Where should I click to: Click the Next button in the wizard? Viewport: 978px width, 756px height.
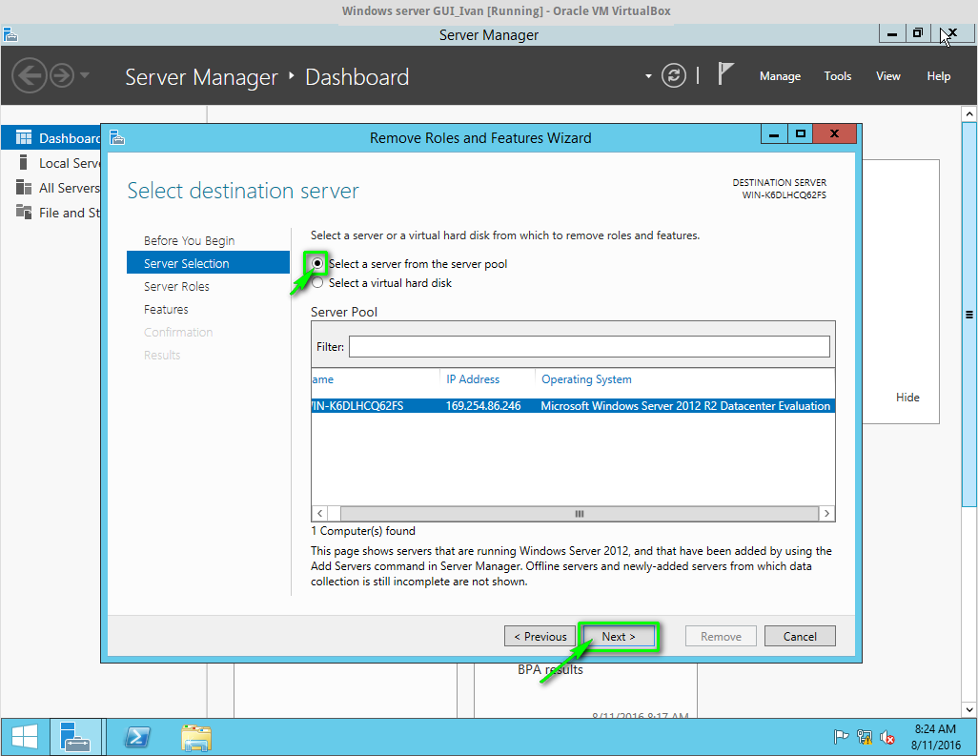pos(618,636)
